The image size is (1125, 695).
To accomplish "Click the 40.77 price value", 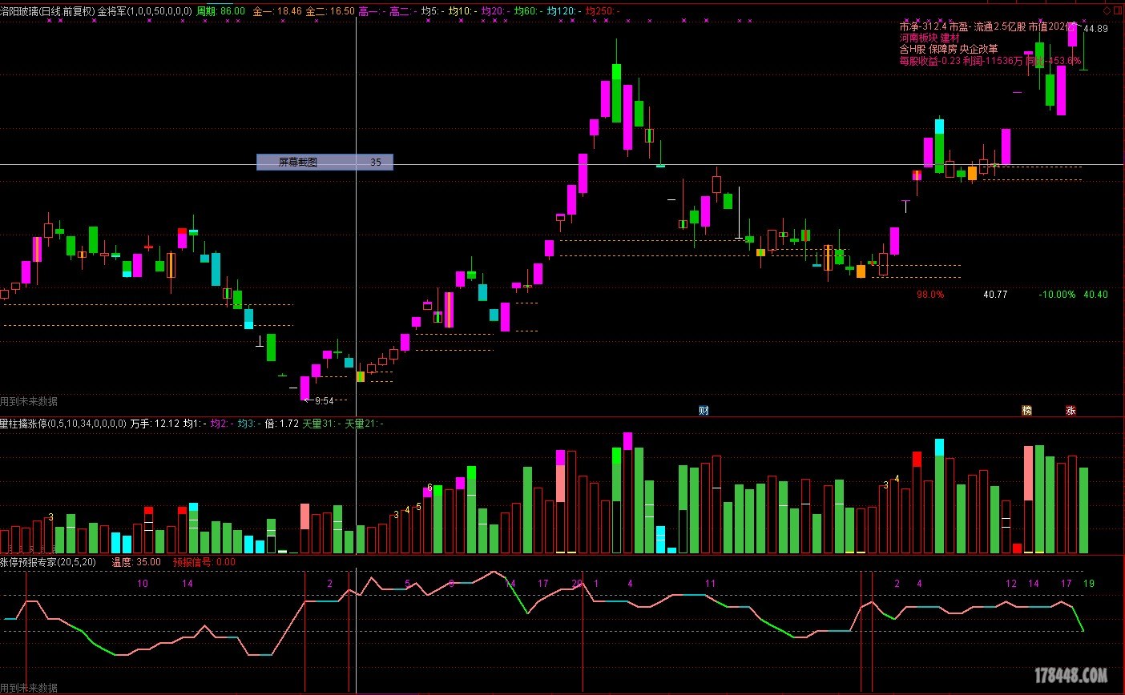I will pyautogui.click(x=995, y=295).
